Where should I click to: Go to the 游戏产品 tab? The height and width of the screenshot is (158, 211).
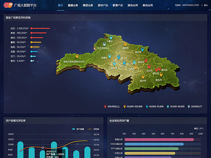pyautogui.click(x=103, y=5)
